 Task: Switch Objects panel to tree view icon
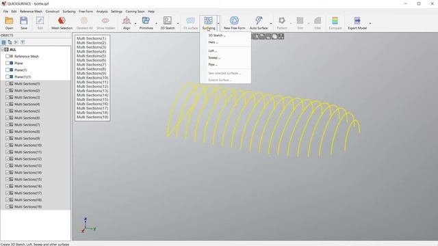pyautogui.click(x=10, y=42)
